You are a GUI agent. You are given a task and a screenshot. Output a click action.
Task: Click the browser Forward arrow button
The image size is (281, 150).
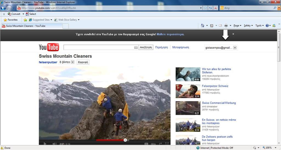pyautogui.click(x=9, y=8)
